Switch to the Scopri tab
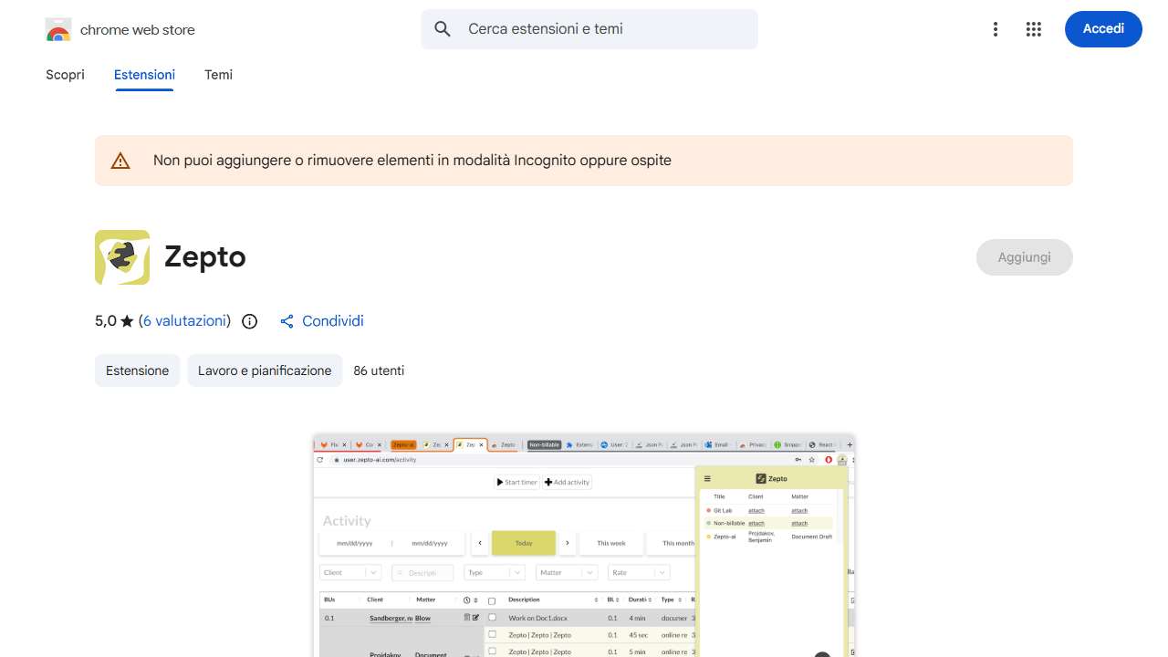Viewport: 1168px width, 657px height. (65, 75)
